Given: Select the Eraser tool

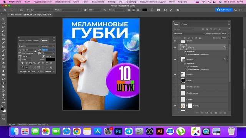Looking at the screenshot, I should coord(3,63).
